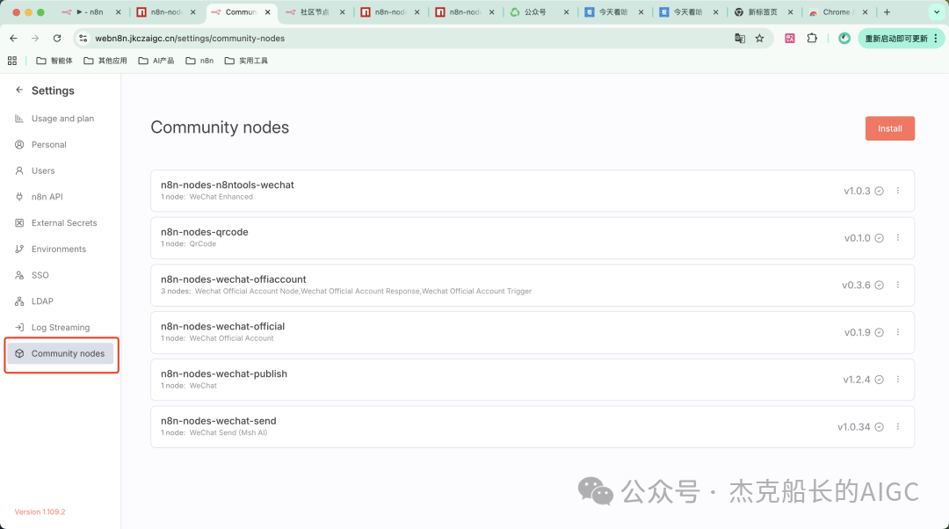Open 实用工具 bookmarks folder
This screenshot has height=529, width=949.
(x=246, y=61)
